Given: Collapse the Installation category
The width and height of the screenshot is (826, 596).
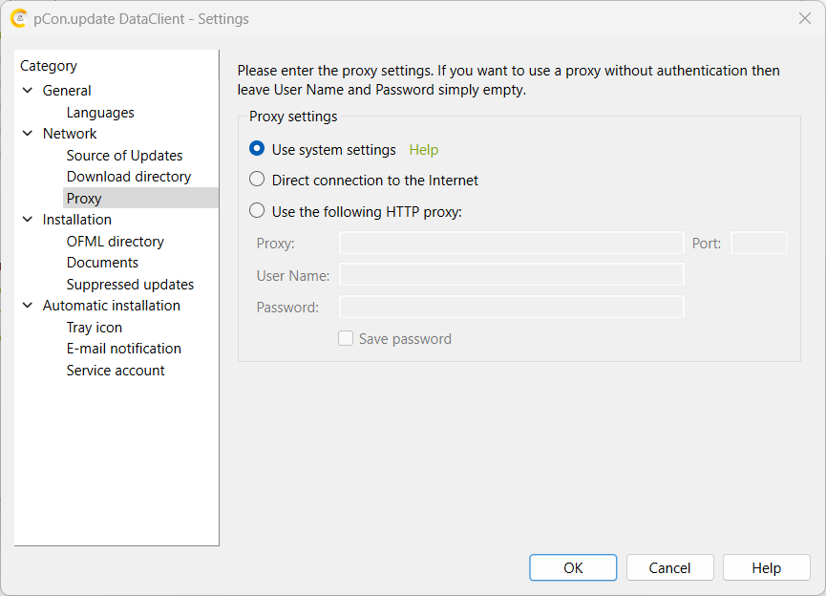Looking at the screenshot, I should click(28, 220).
